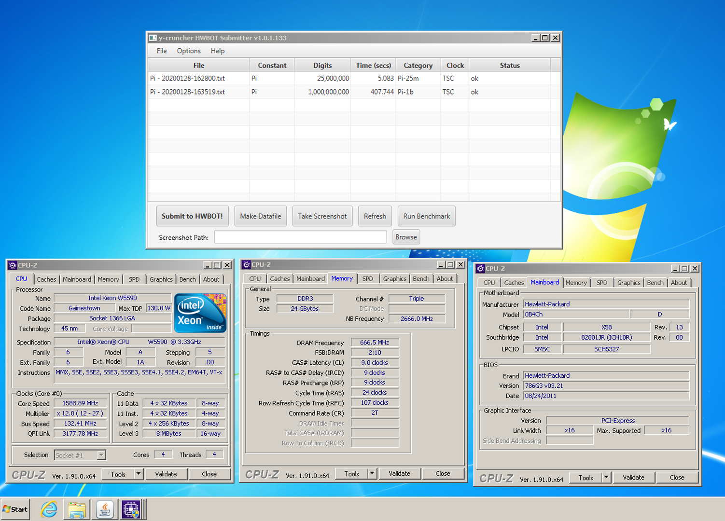The image size is (725, 521).
Task: Click Validate in left CPU-Z window
Action: pos(166,474)
